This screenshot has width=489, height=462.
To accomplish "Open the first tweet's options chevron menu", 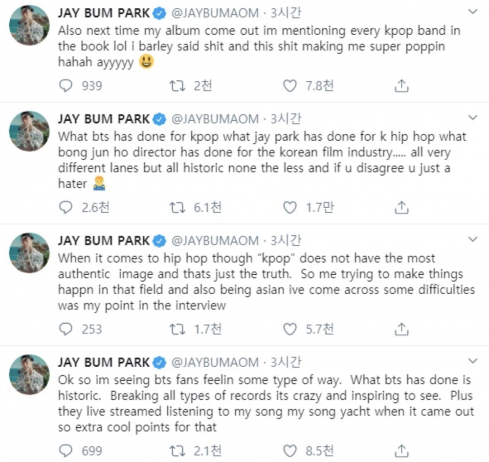I will pyautogui.click(x=472, y=11).
